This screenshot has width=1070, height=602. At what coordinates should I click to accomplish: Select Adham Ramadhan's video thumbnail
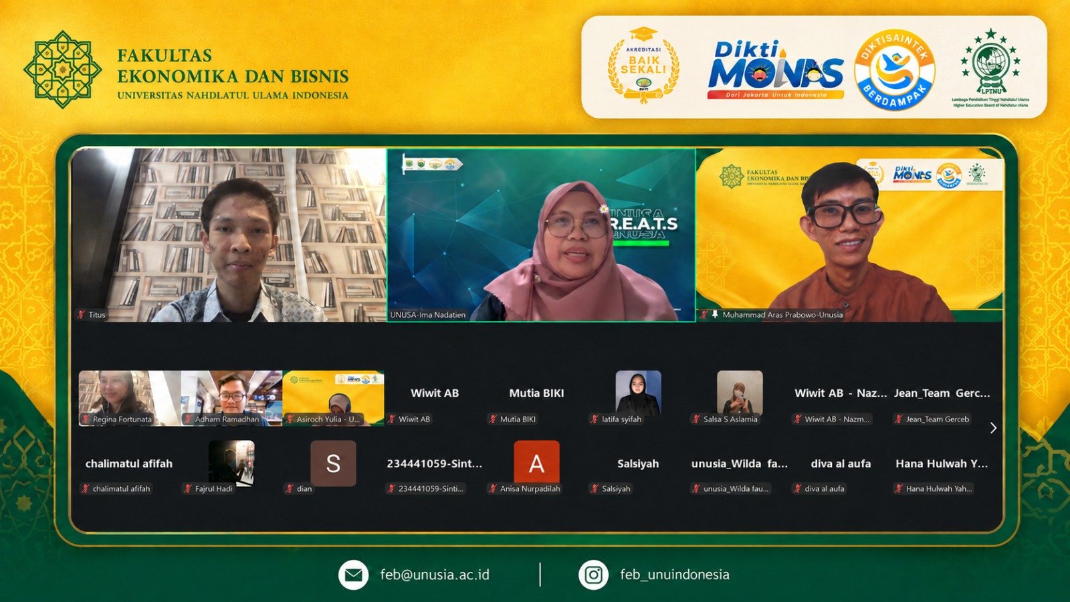tap(231, 398)
